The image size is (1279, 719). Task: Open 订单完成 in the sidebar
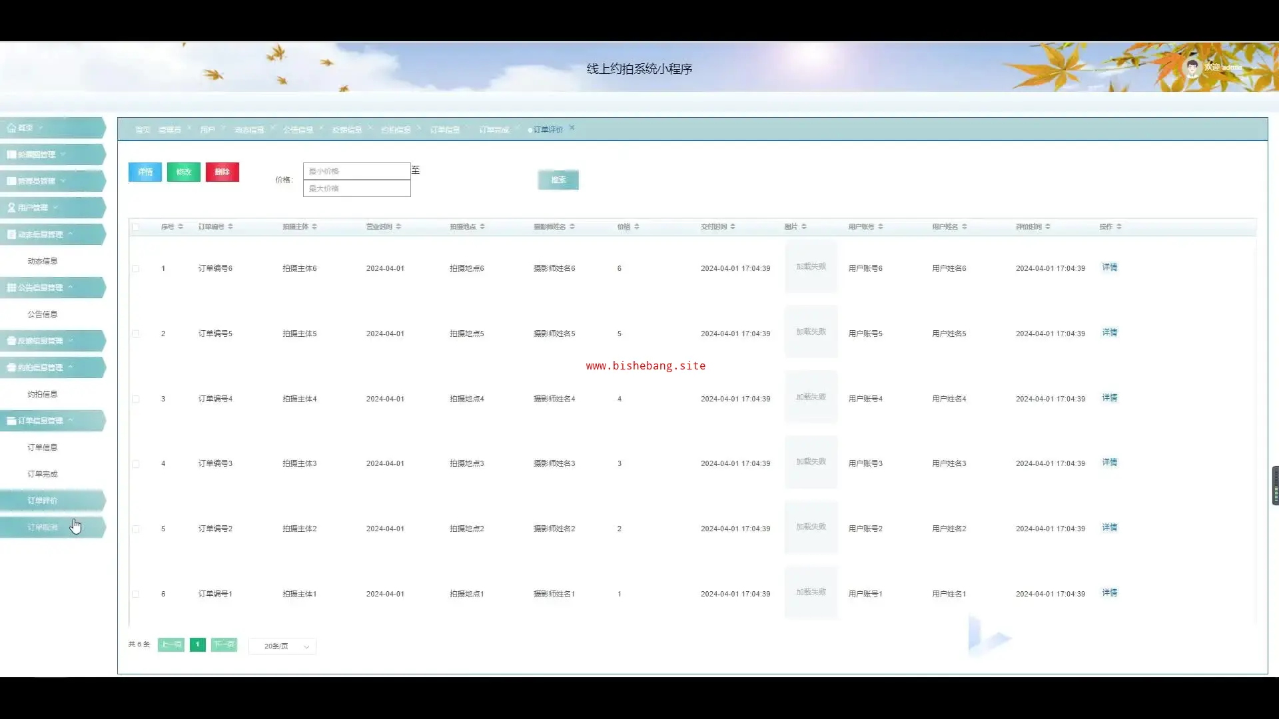click(x=43, y=474)
